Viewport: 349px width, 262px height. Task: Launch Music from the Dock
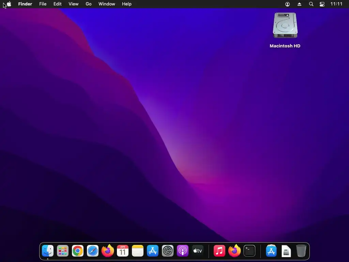point(219,251)
